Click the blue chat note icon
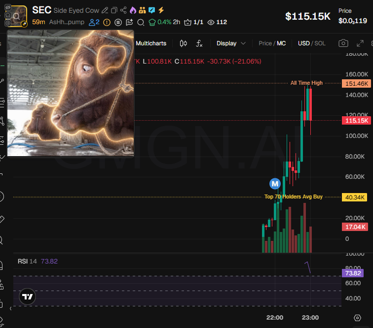373x328 pixels. point(151,10)
